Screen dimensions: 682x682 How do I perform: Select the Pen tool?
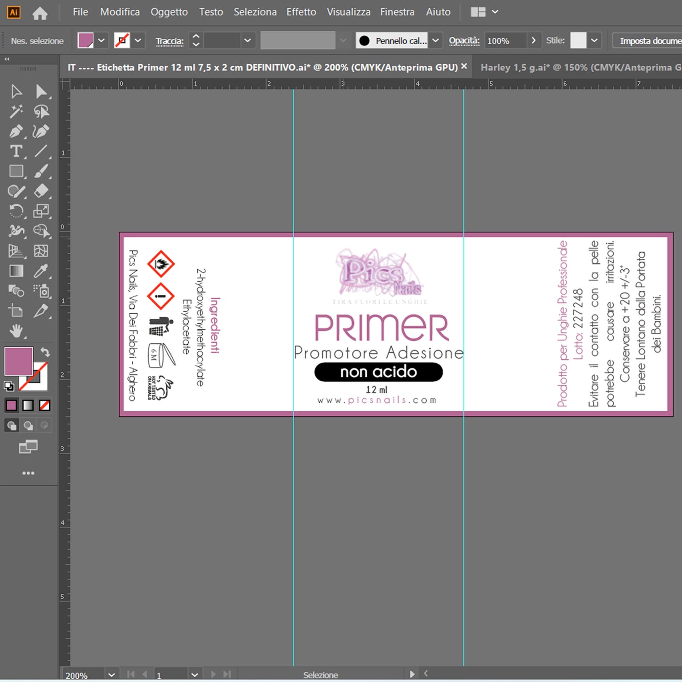tap(16, 131)
